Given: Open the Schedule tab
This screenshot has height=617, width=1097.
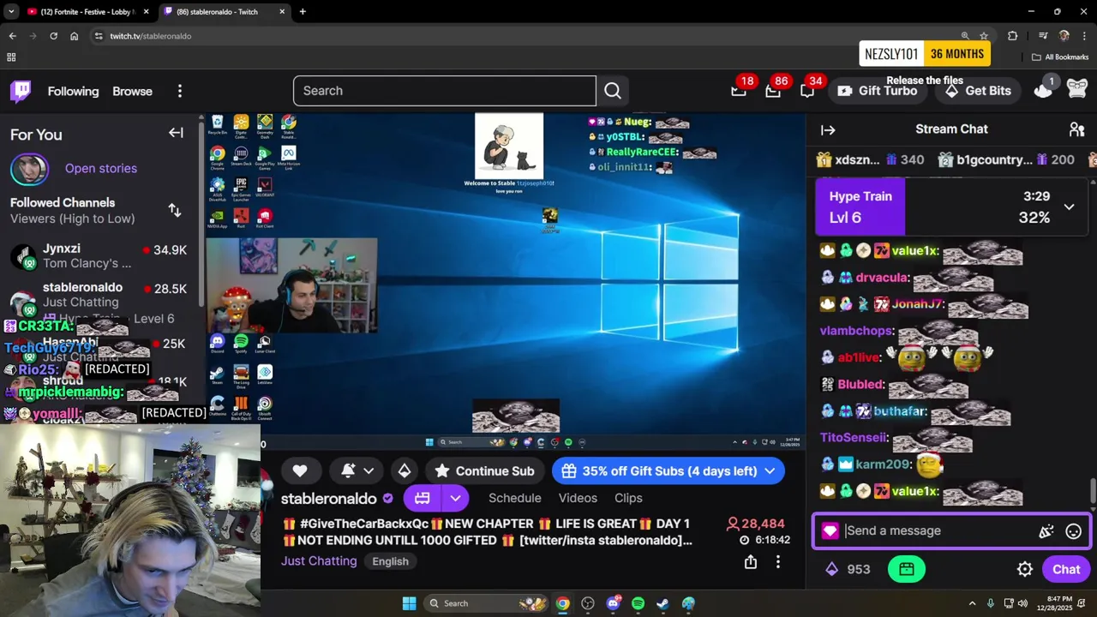Looking at the screenshot, I should 514,498.
